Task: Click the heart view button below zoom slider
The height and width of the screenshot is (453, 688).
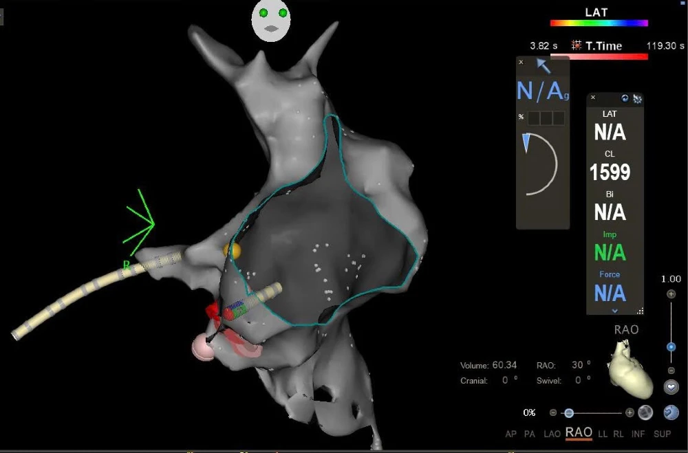Action: point(671,387)
